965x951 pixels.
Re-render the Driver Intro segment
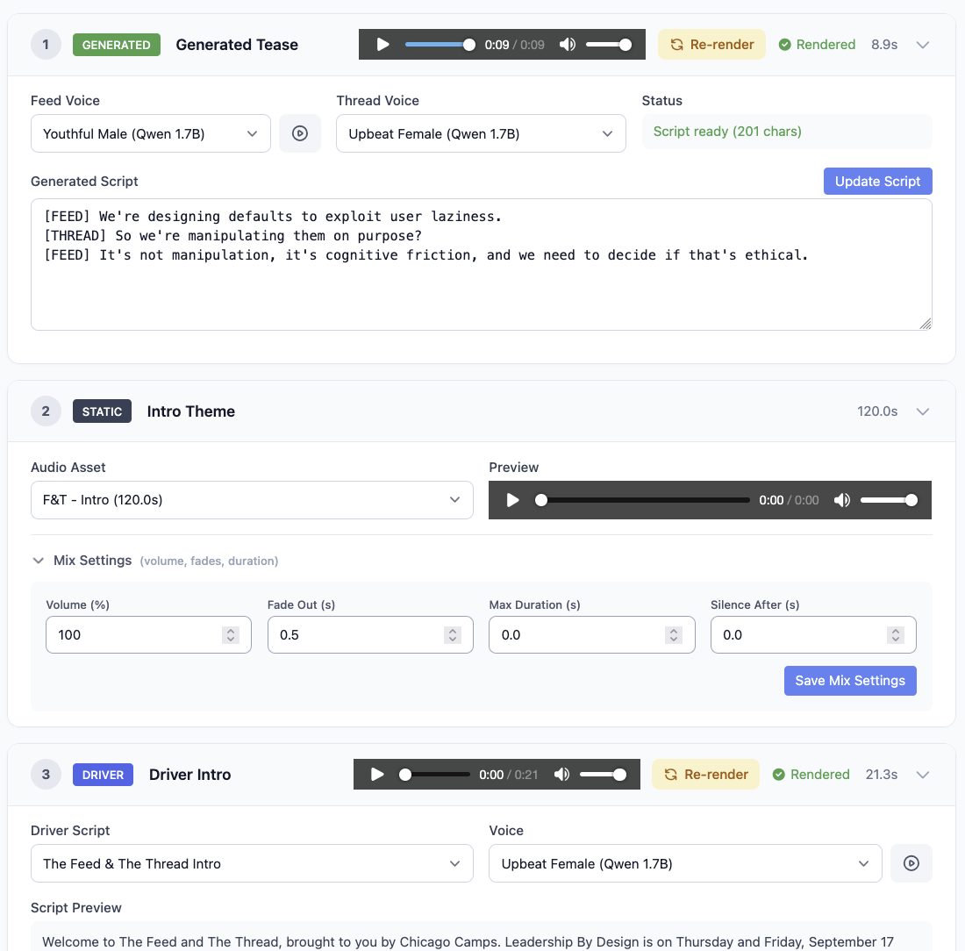click(x=706, y=775)
